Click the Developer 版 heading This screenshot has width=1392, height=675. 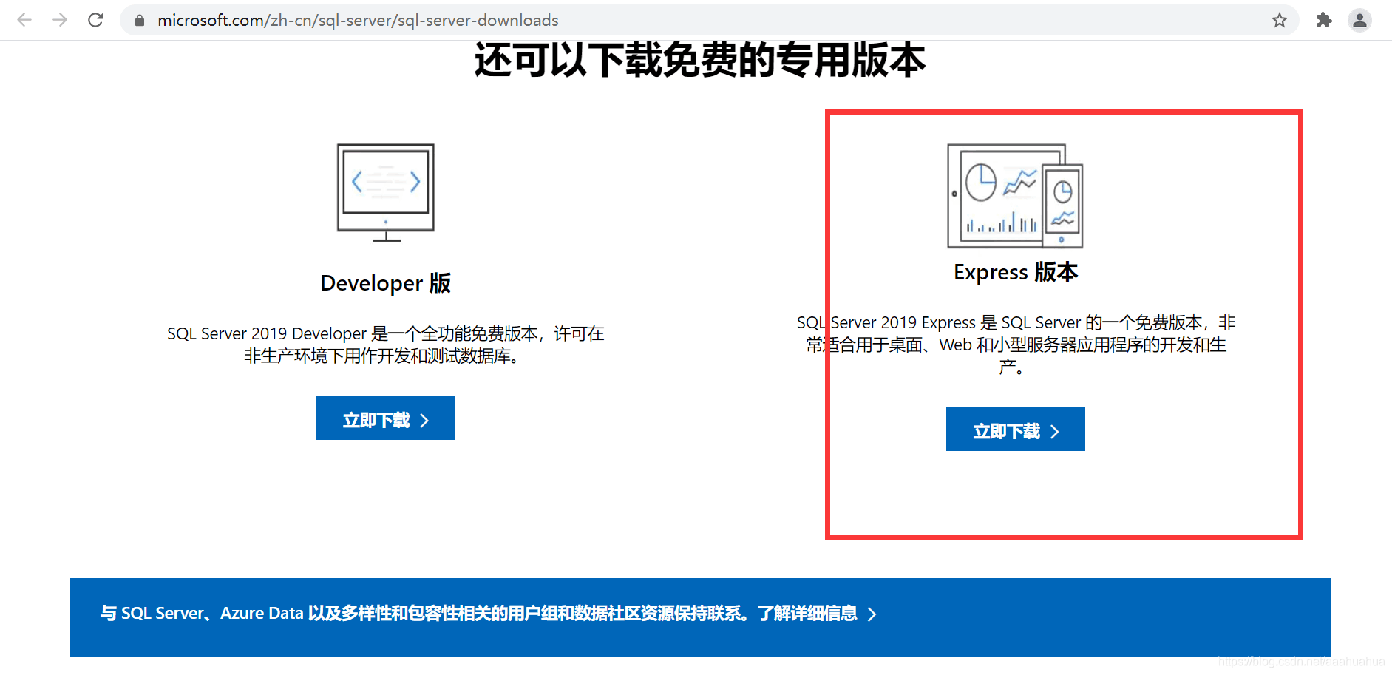point(386,283)
